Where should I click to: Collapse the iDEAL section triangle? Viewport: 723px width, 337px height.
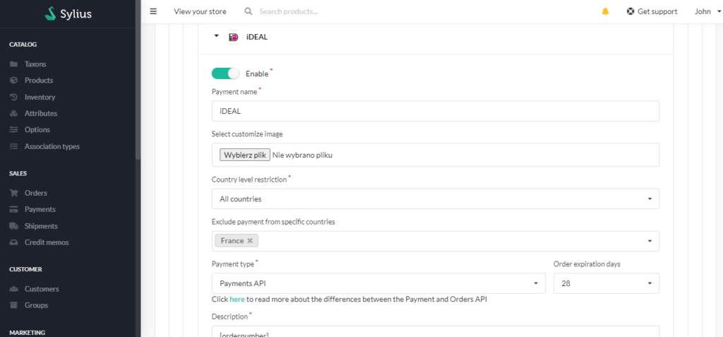click(216, 36)
